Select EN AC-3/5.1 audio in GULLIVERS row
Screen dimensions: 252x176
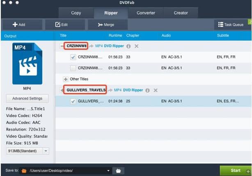pos(172,101)
